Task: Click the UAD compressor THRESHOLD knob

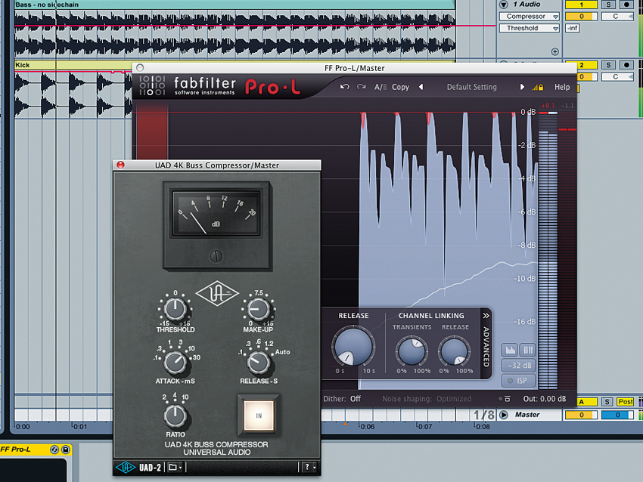Action: (x=175, y=309)
